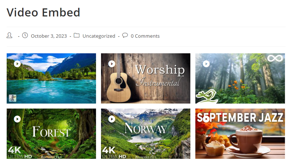Play the Forest 4K video
The image size is (288, 163).
[17, 119]
